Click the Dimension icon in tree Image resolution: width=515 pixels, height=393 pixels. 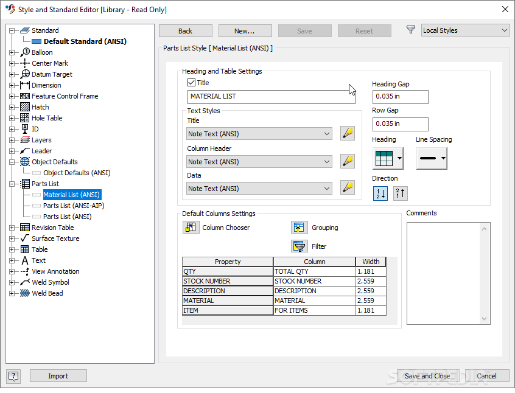tap(25, 85)
